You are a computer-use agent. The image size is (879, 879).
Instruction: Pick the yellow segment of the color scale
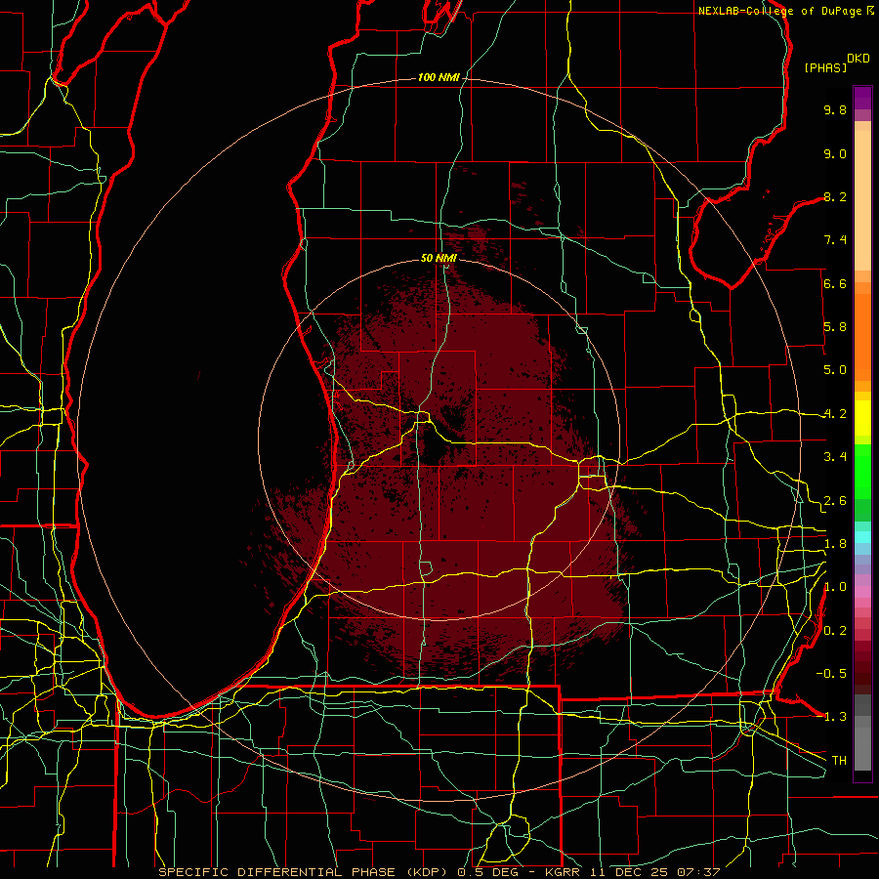pos(862,418)
